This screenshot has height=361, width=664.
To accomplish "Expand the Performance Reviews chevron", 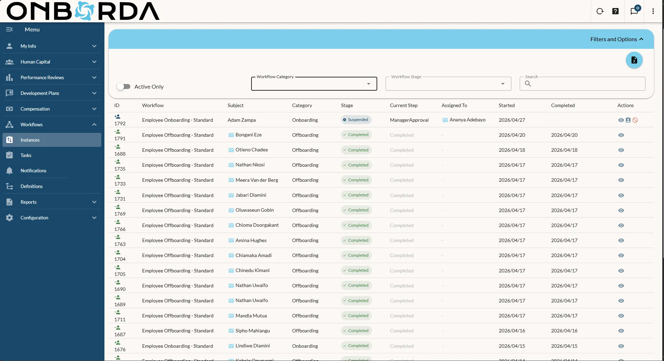I will [94, 77].
